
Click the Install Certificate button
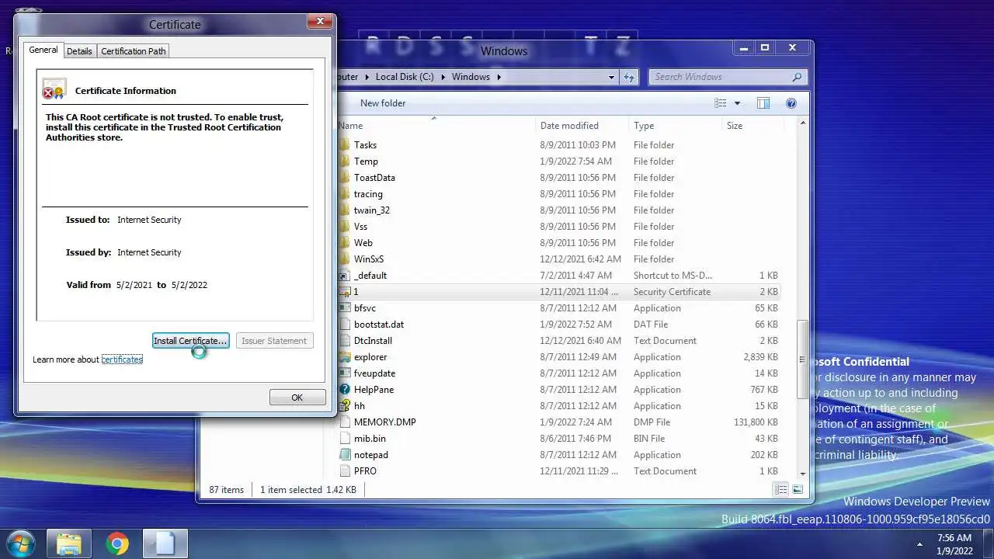(x=190, y=341)
